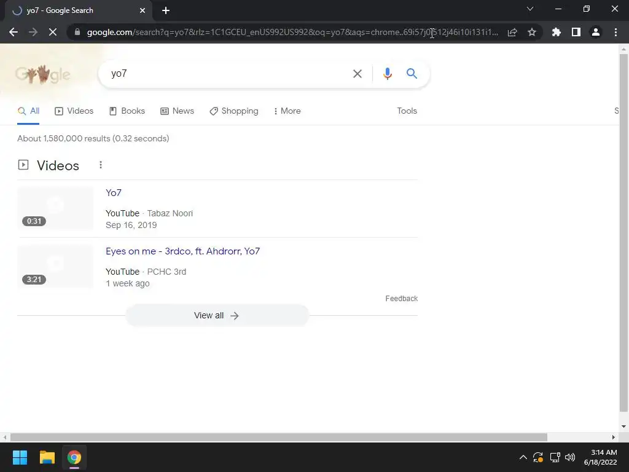The height and width of the screenshot is (472, 629).
Task: Open the Yo7 video link
Action: [114, 192]
